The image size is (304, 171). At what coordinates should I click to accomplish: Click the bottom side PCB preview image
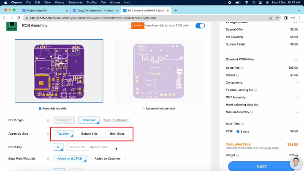(x=158, y=71)
